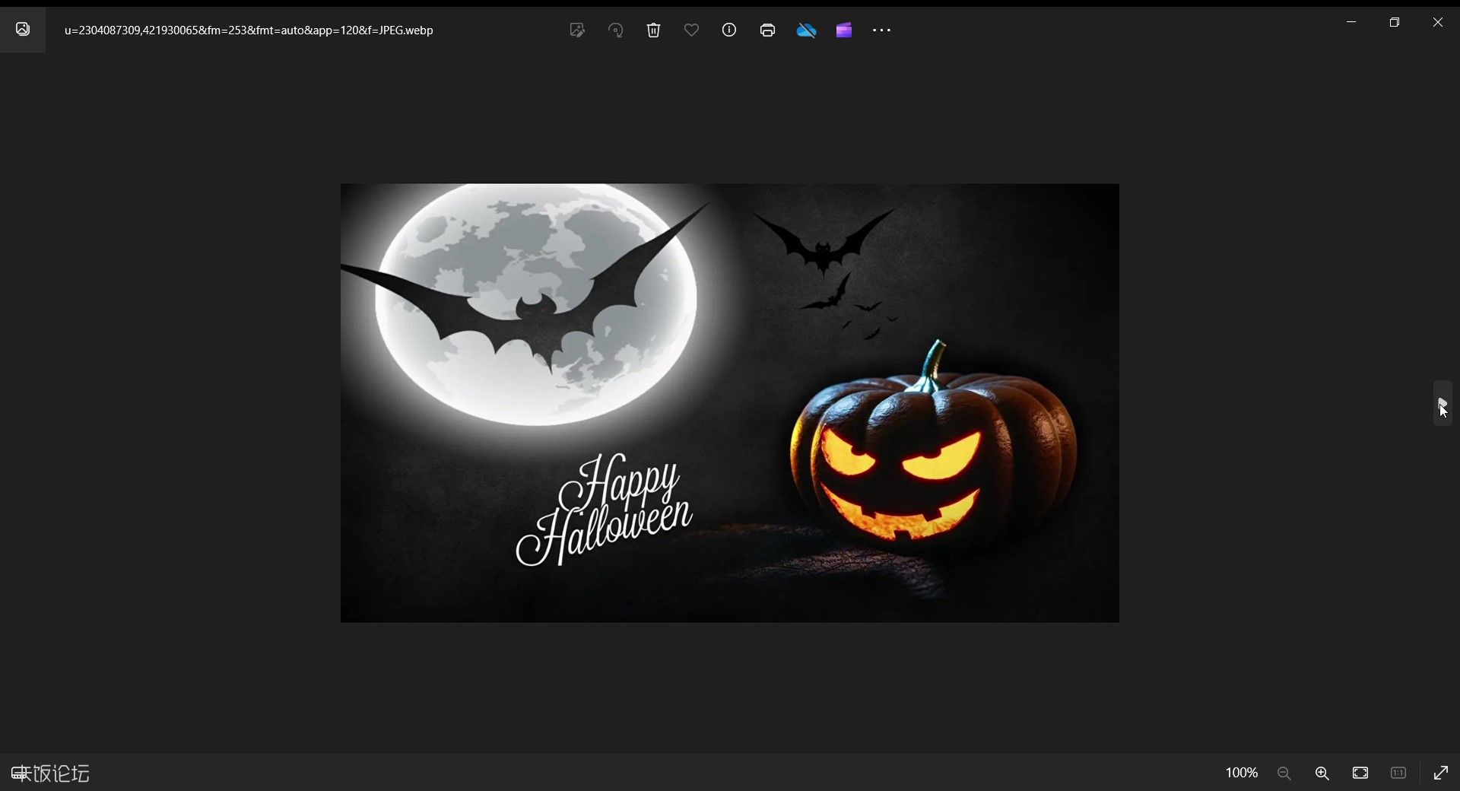Click the 100% zoom level value

(1241, 773)
